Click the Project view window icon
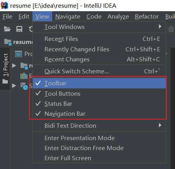 click(19, 54)
